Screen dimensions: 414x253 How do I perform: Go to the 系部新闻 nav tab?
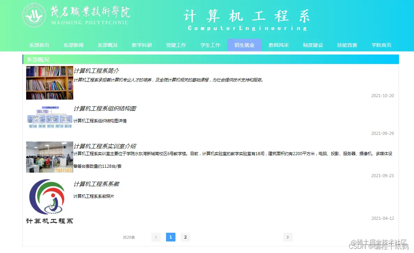73,45
